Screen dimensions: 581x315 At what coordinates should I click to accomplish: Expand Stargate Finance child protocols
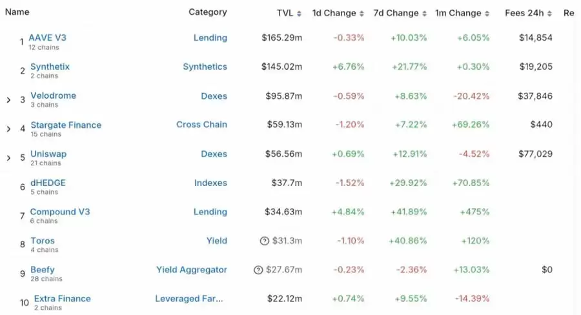[x=8, y=129]
